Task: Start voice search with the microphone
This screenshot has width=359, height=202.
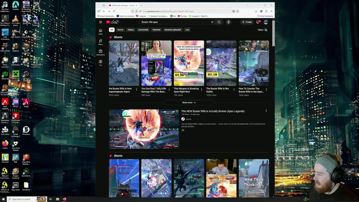Action: click(x=229, y=22)
